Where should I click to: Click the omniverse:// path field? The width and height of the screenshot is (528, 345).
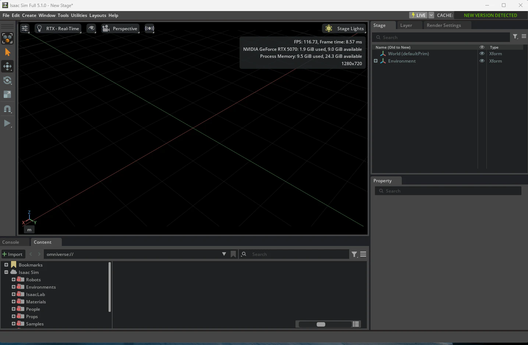[x=132, y=254]
